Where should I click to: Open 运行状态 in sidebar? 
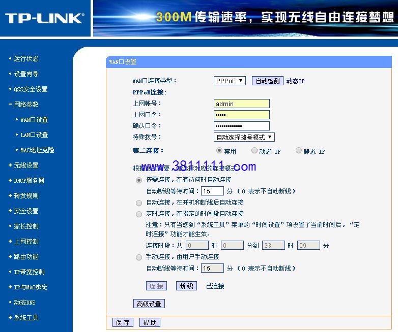[x=26, y=59]
